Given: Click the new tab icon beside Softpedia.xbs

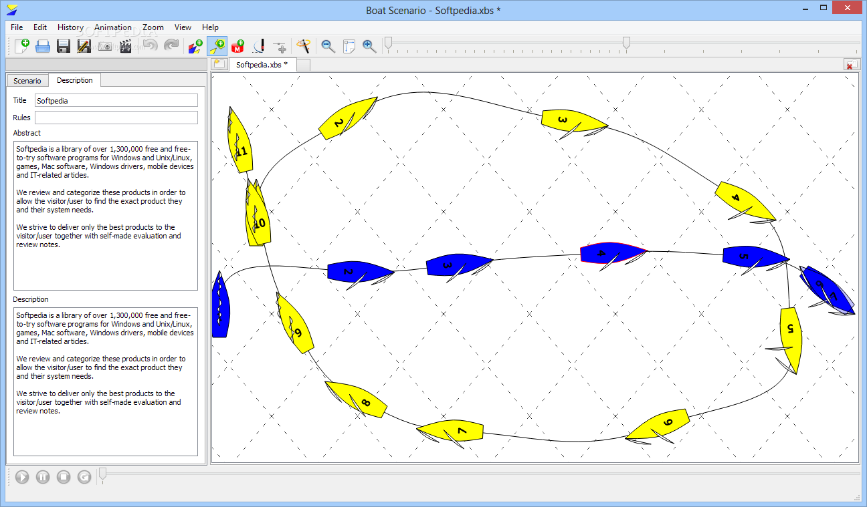Looking at the screenshot, I should tap(219, 64).
